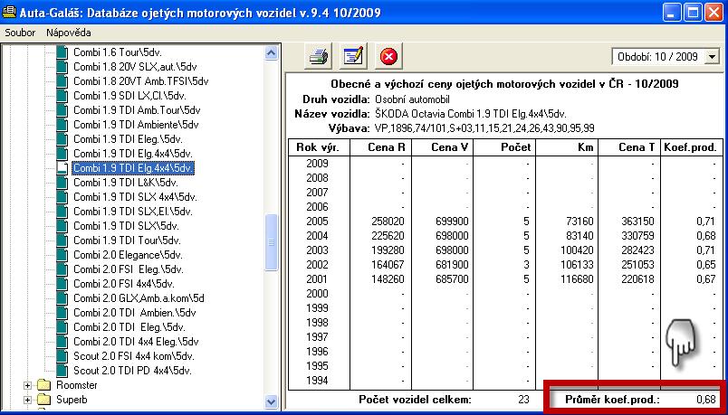Click the document icon beside Combi 1.6 Tour\5dv.

point(62,52)
